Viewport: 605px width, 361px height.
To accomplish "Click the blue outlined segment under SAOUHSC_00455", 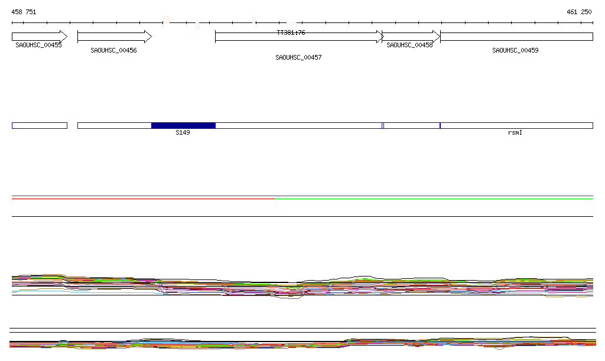I will coord(40,125).
